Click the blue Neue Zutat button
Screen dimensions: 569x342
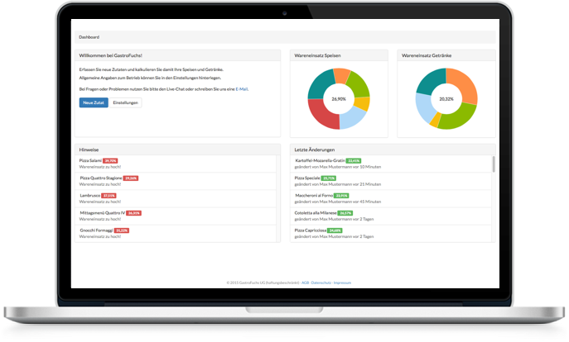click(x=94, y=102)
